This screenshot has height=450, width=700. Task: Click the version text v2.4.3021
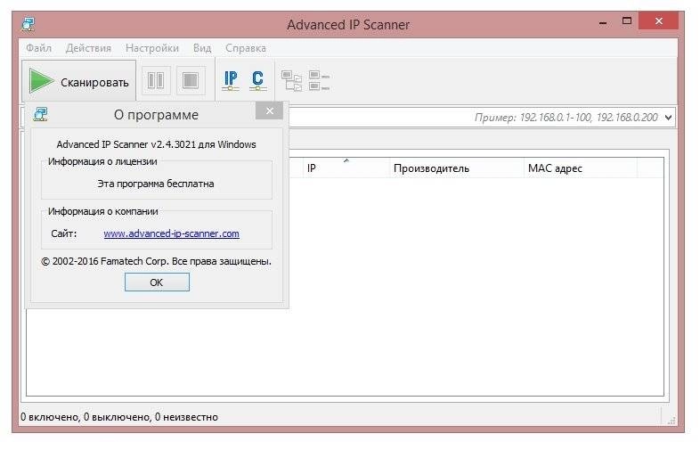pyautogui.click(x=173, y=144)
